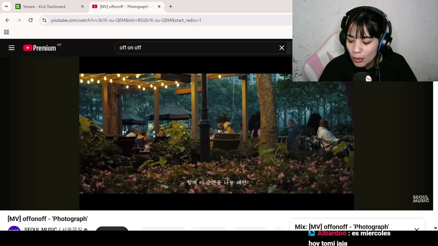The image size is (438, 246).
Task: Open the YouTube guide hamburger menu
Action: (12, 48)
